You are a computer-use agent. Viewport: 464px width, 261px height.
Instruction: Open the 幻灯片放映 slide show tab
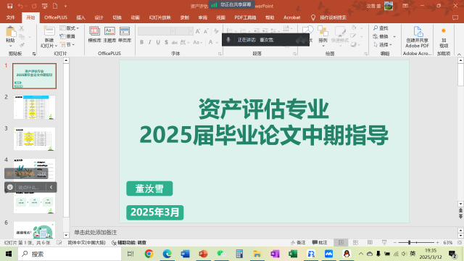(159, 17)
